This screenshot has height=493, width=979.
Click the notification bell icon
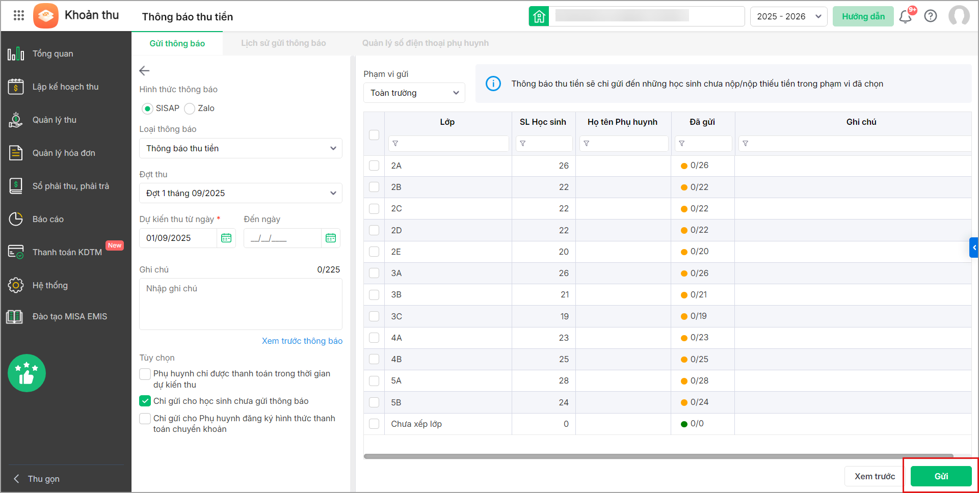click(905, 17)
